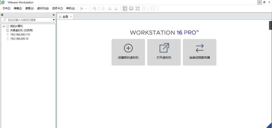Viewport: 272px width, 128px height.
Task: Click the library search input field
Action: 28,20
